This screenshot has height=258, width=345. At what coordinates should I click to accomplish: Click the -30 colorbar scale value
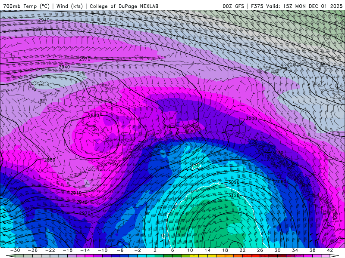(x=15, y=250)
